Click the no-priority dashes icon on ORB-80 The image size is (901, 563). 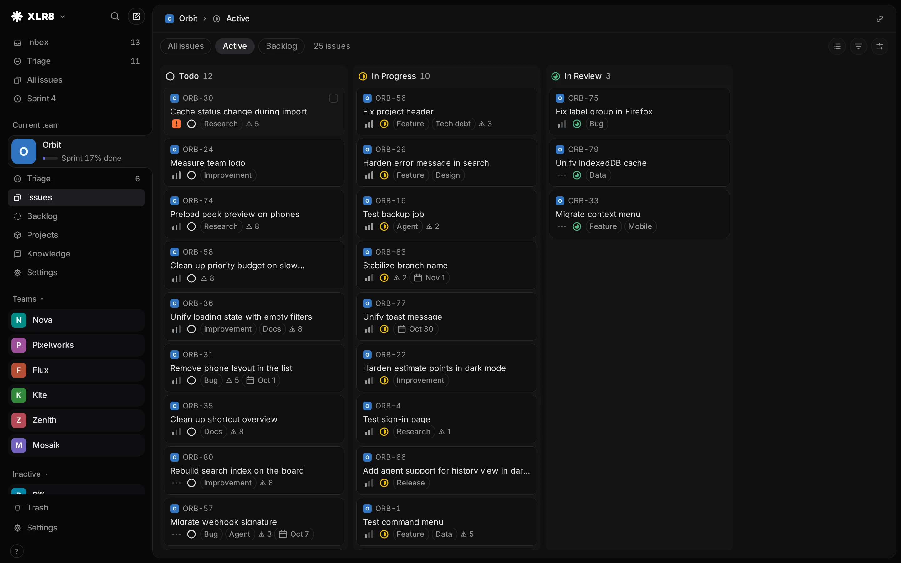[176, 483]
